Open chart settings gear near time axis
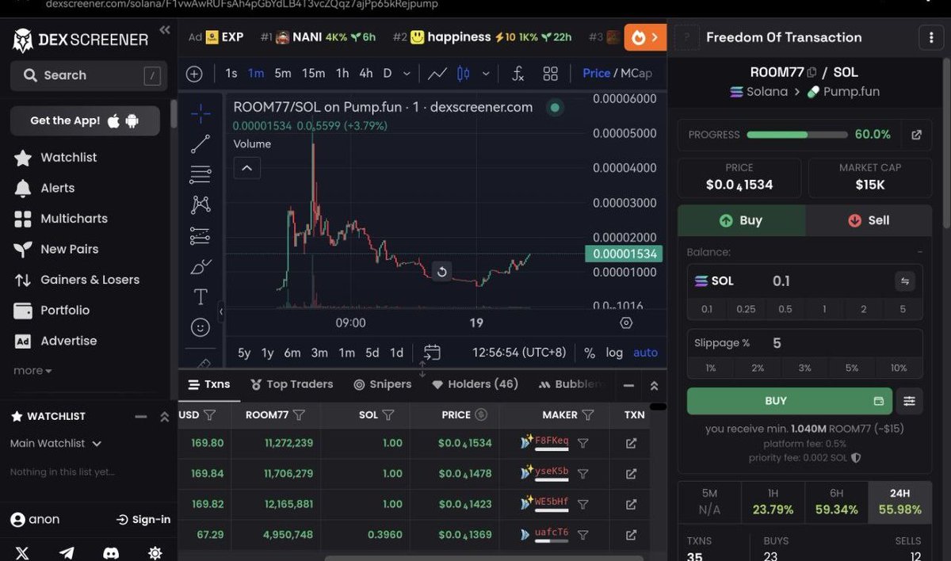The height and width of the screenshot is (561, 951). click(626, 323)
